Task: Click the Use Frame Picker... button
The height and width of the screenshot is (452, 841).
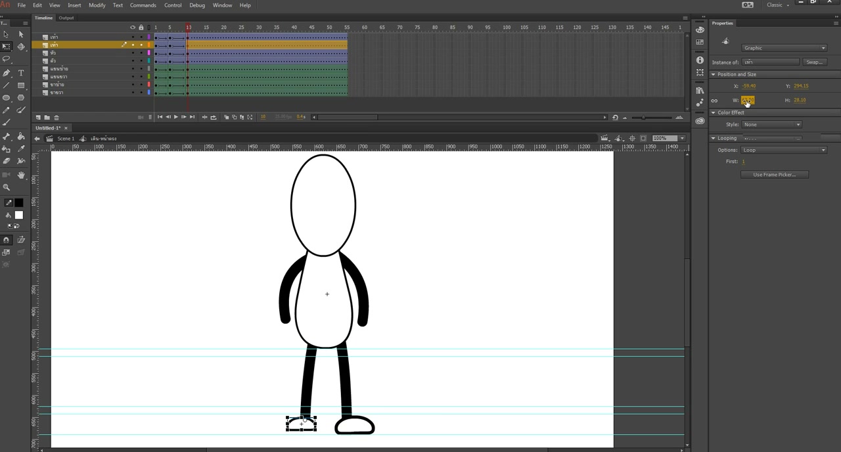Action: [774, 175]
